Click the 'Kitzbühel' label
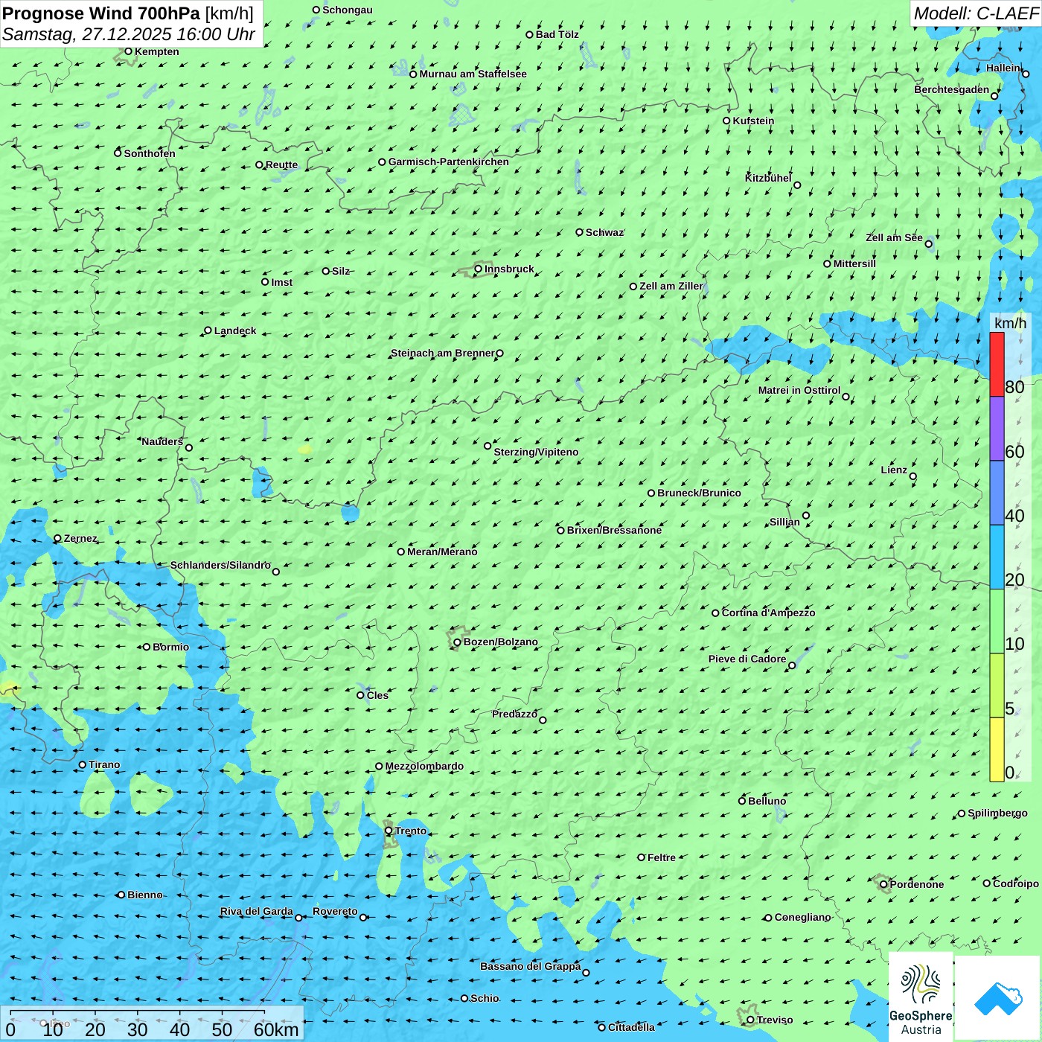1042x1042 pixels. [768, 178]
